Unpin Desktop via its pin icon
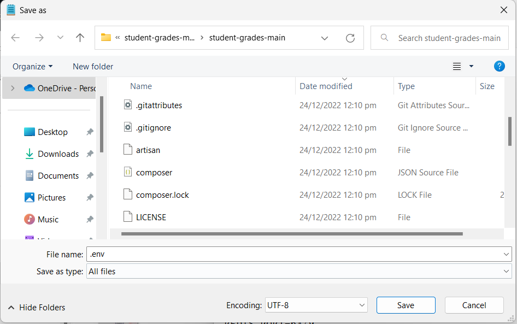This screenshot has height=324, width=517. pos(90,132)
